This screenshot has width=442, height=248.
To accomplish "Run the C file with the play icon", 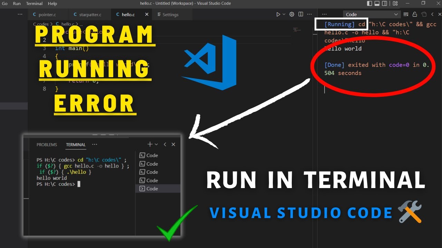I will click(278, 14).
